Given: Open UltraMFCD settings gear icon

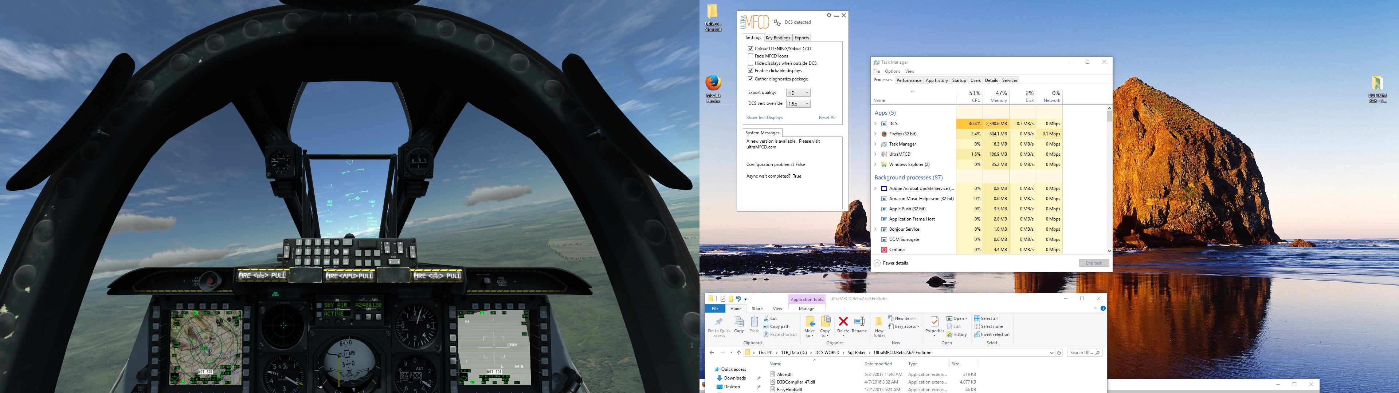Looking at the screenshot, I should (829, 15).
